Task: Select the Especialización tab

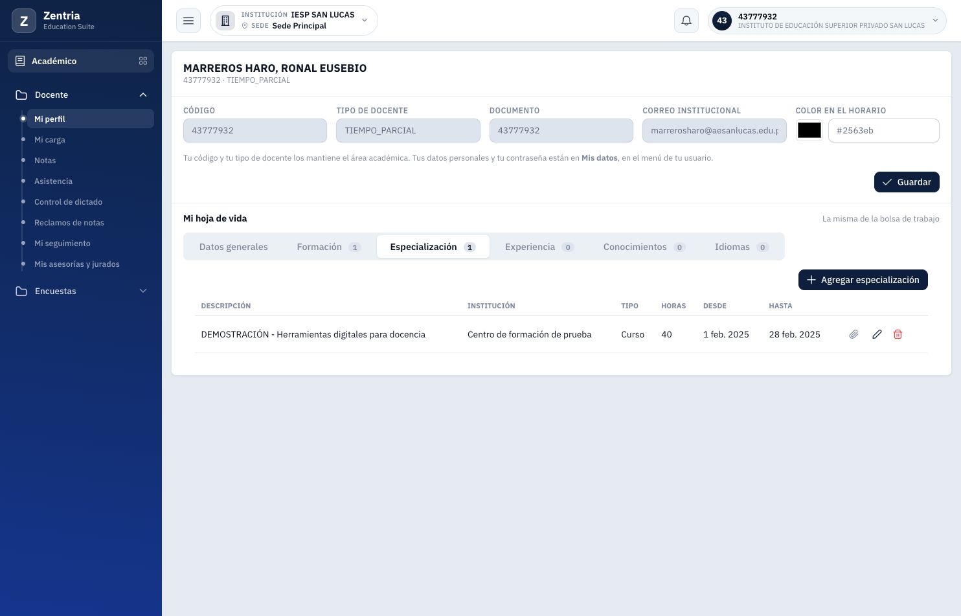Action: [x=433, y=247]
